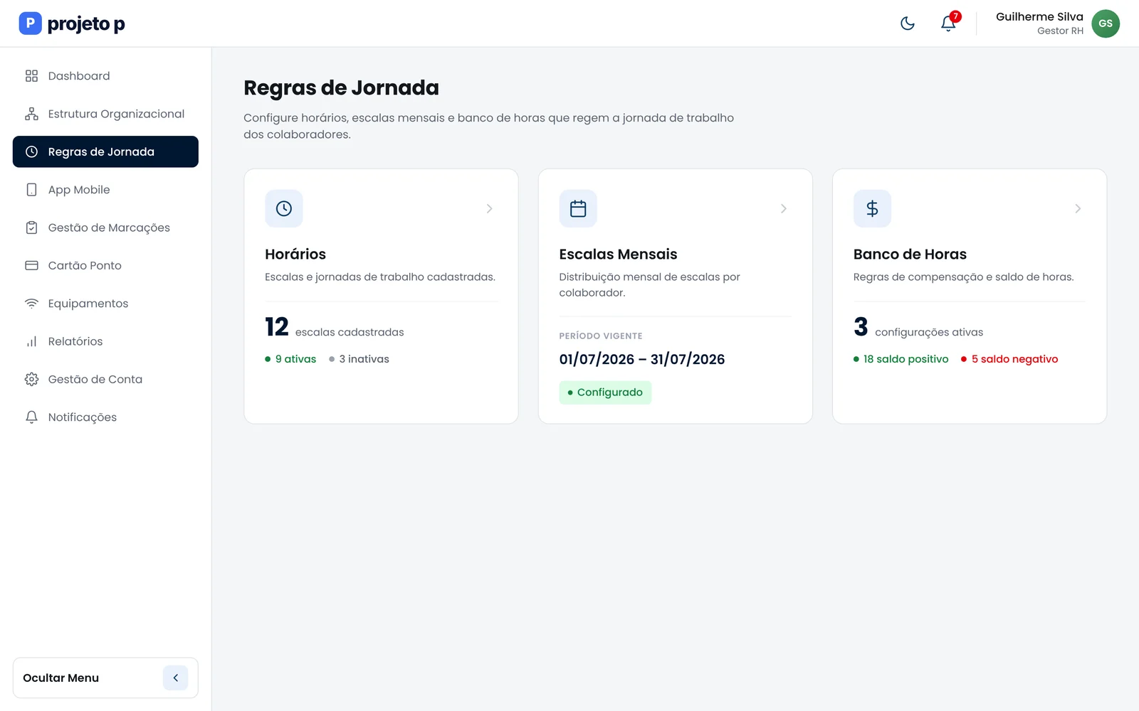Click the Regras de Jornada page heading
This screenshot has height=711, width=1139.
click(x=341, y=87)
